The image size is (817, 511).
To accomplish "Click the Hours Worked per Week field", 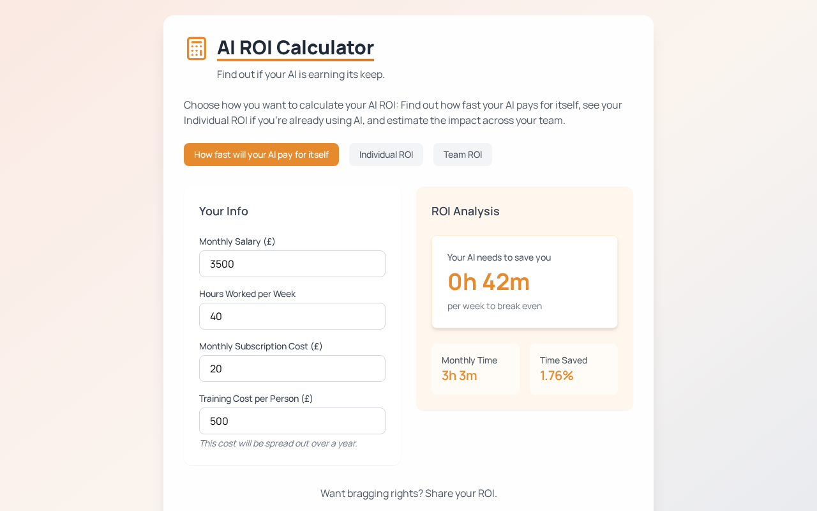I will (292, 316).
